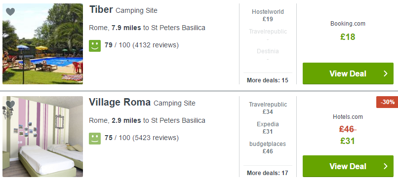This screenshot has height=180, width=398.
Task: Open Tiber's 4132 reviews score
Action: click(x=142, y=45)
